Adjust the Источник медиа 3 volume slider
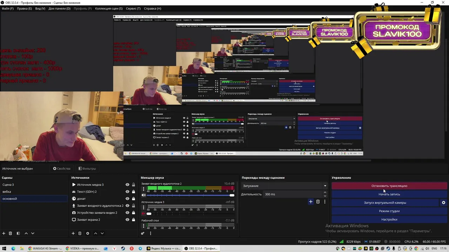The width and height of the screenshot is (449, 252). (x=190, y=213)
